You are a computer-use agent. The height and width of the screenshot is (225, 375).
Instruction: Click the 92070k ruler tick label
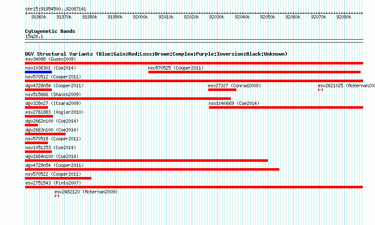[319, 17]
